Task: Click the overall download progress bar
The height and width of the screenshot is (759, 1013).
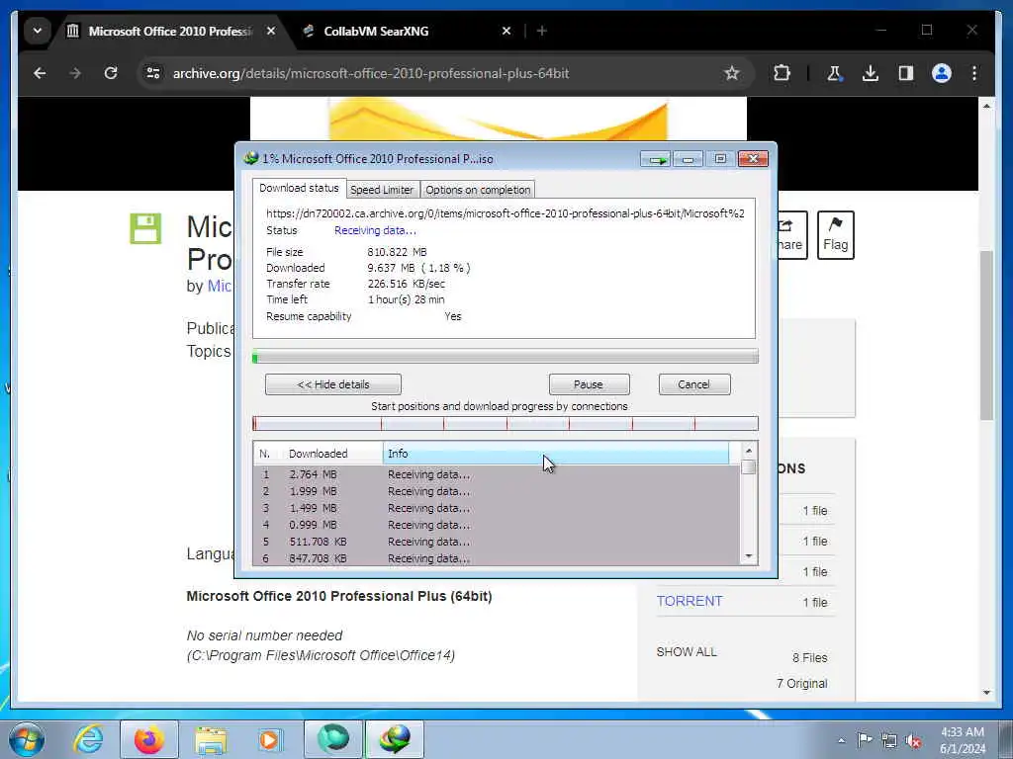Action: 506,356
